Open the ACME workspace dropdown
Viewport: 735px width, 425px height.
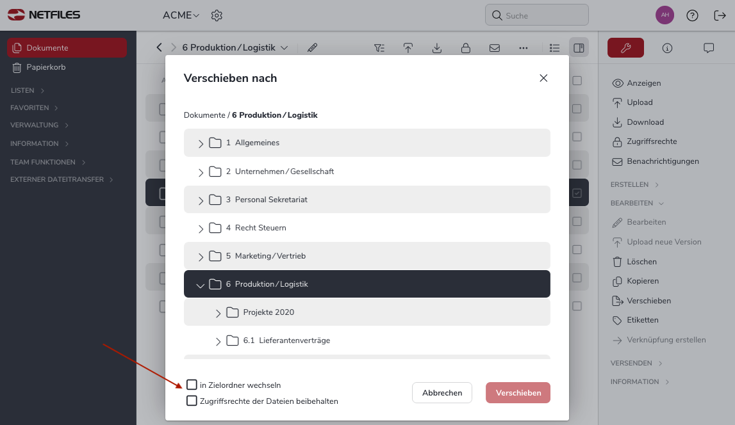181,15
